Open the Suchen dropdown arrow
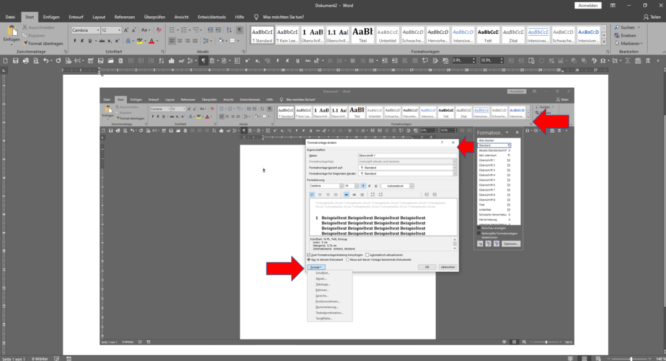 [639, 27]
